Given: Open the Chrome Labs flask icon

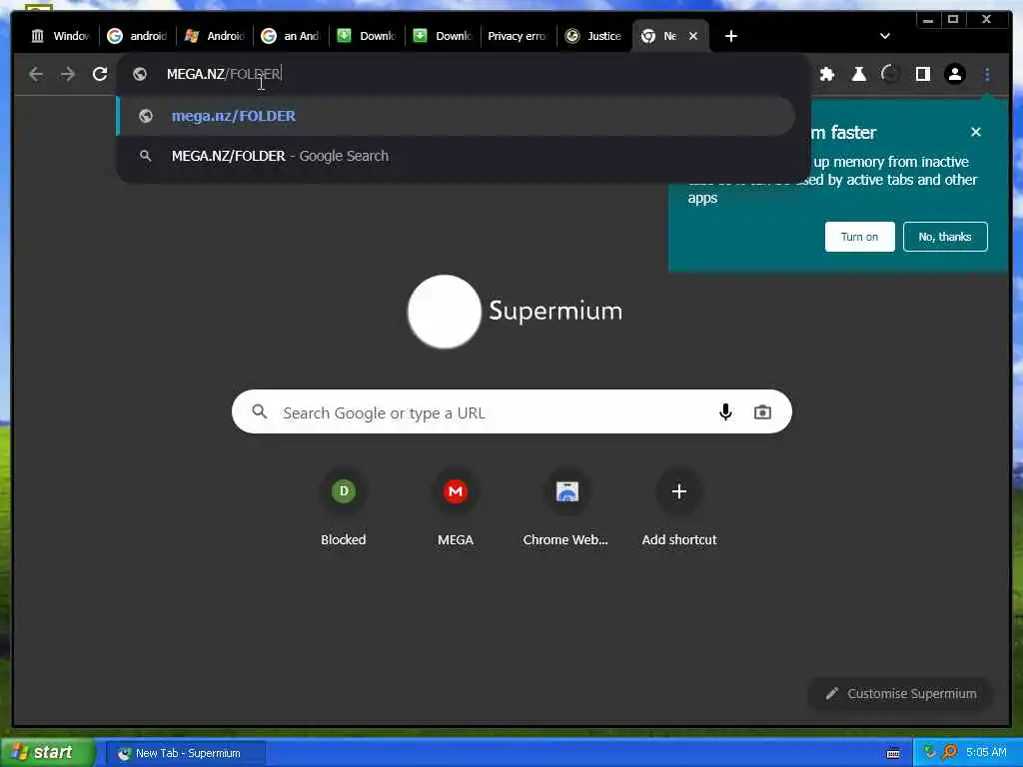Looking at the screenshot, I should click(859, 74).
